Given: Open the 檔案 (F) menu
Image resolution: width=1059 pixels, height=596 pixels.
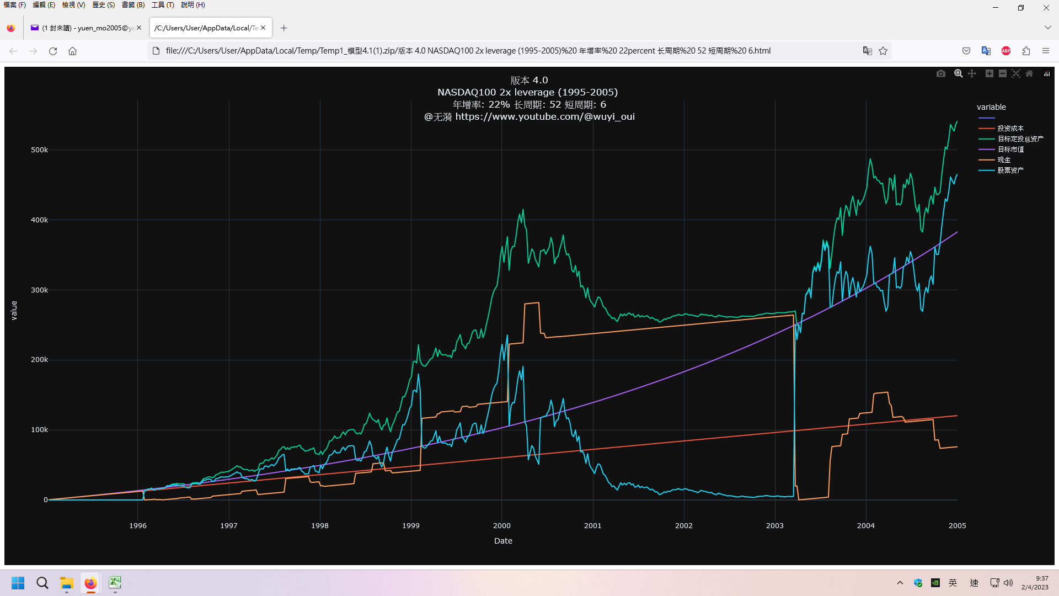Looking at the screenshot, I should point(15,5).
